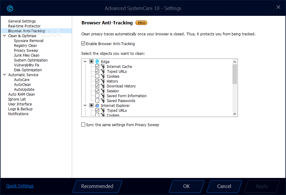Viewport: 286px width, 195px height.
Task: Click the Quick Settings link
Action: 20,186
